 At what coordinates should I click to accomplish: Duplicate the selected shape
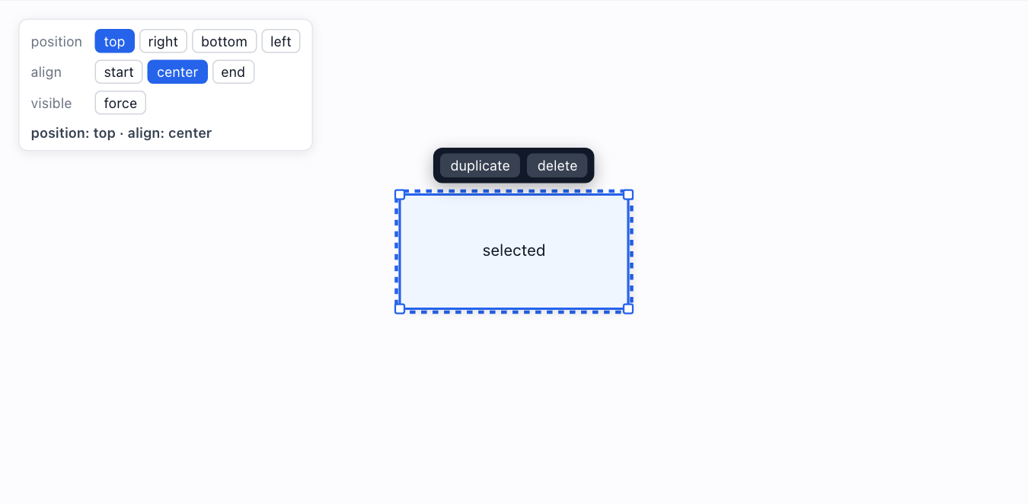(480, 165)
